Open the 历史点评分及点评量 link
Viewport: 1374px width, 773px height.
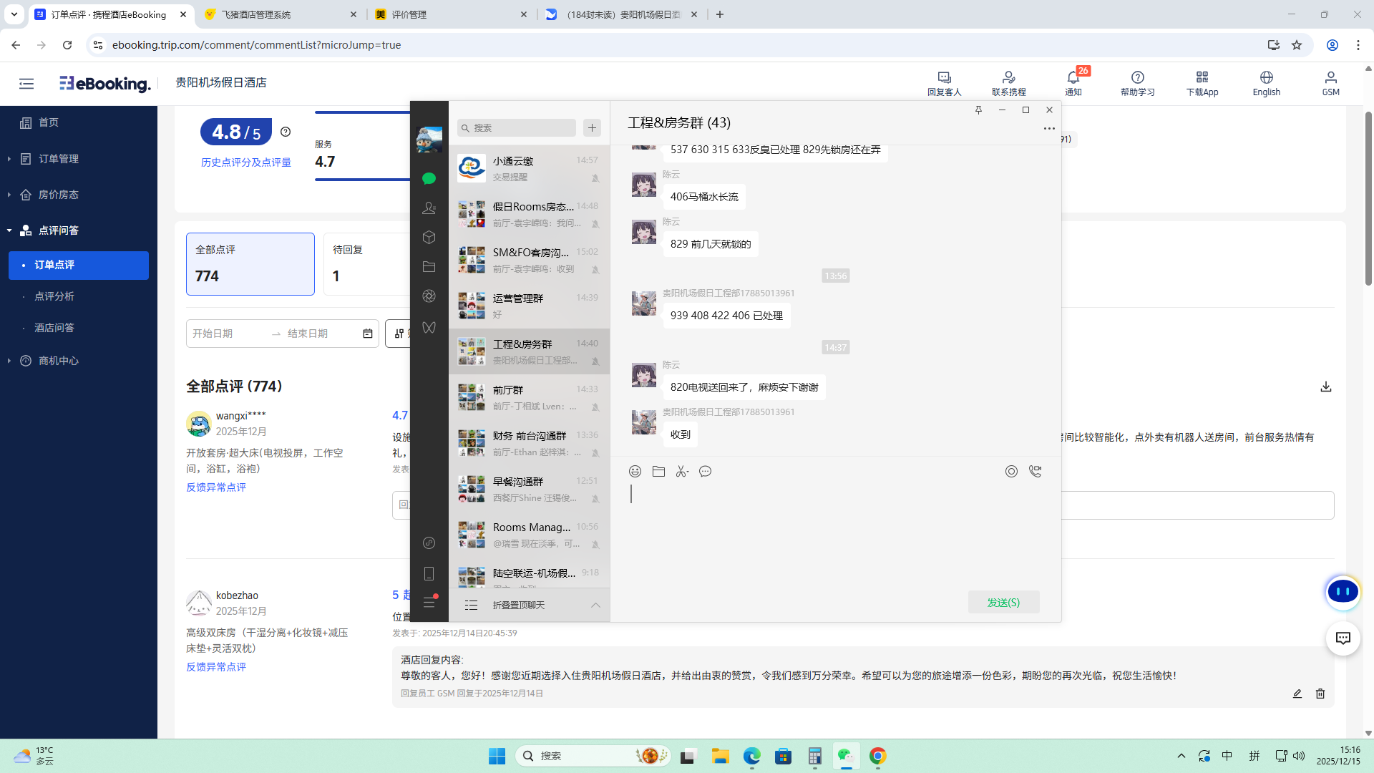(245, 162)
